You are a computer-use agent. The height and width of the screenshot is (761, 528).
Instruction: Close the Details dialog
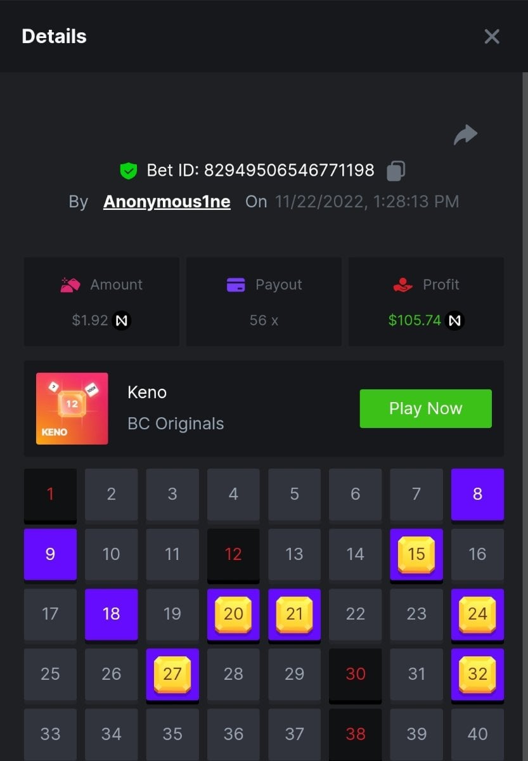pyautogui.click(x=492, y=37)
